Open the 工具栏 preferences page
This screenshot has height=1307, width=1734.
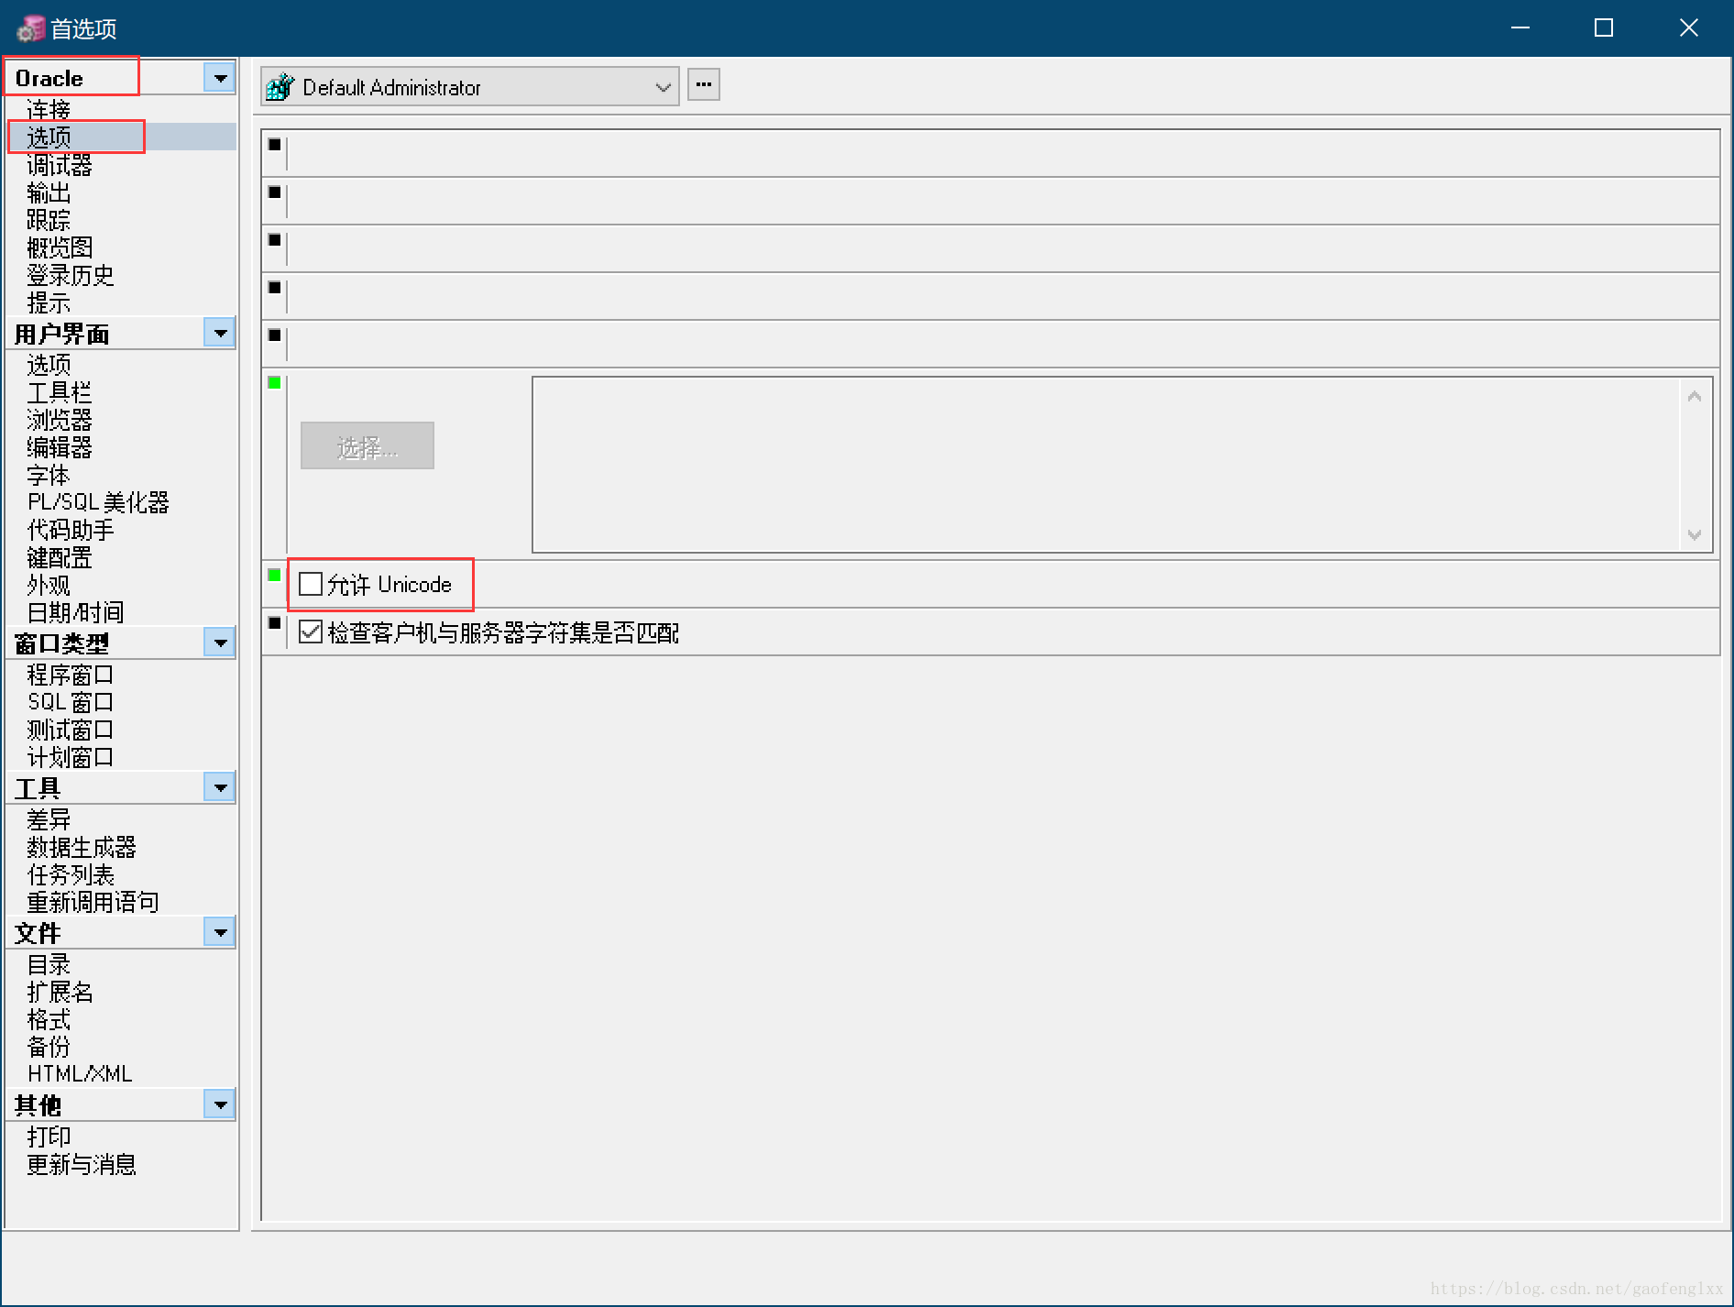[x=60, y=392]
